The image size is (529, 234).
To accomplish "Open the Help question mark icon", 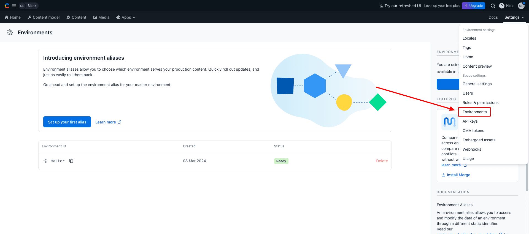I will click(502, 6).
